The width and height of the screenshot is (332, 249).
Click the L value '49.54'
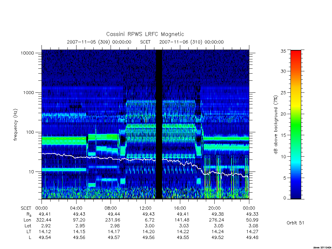[x=45, y=238]
